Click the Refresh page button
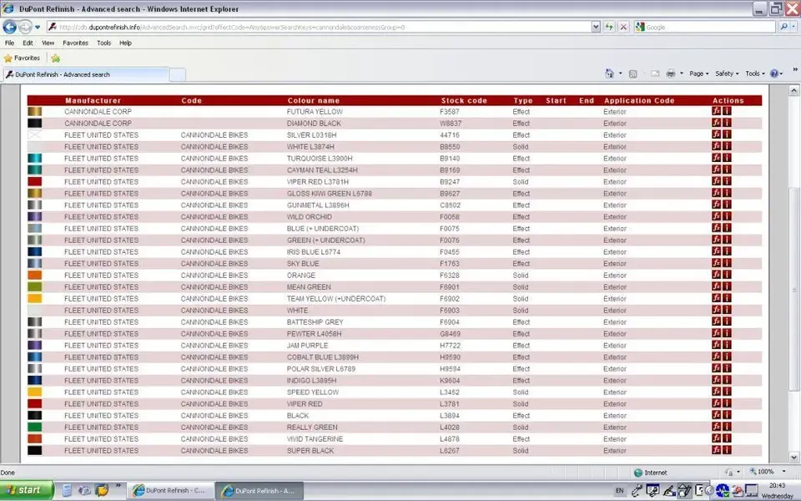Viewport: 801px width, 501px height. tap(609, 27)
